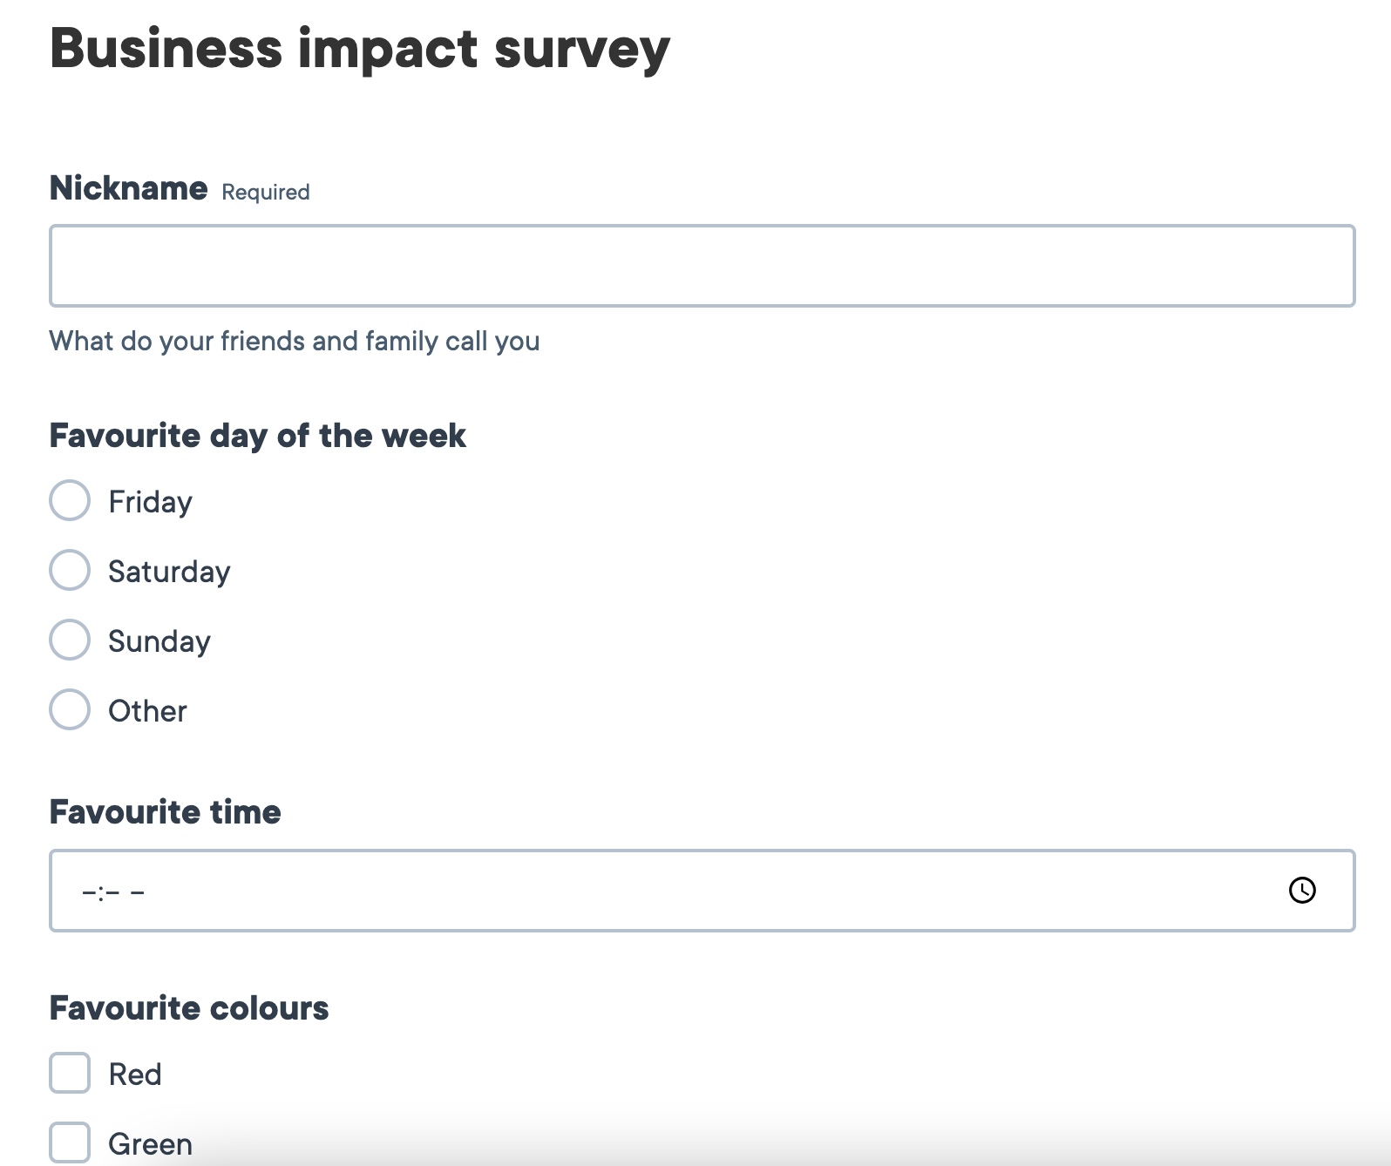Click the Favourite time label text
This screenshot has height=1166, width=1391.
point(166,812)
